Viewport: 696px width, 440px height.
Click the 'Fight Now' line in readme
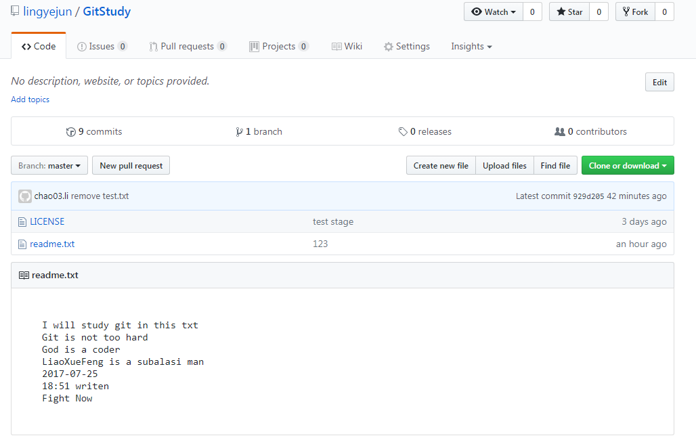[68, 398]
